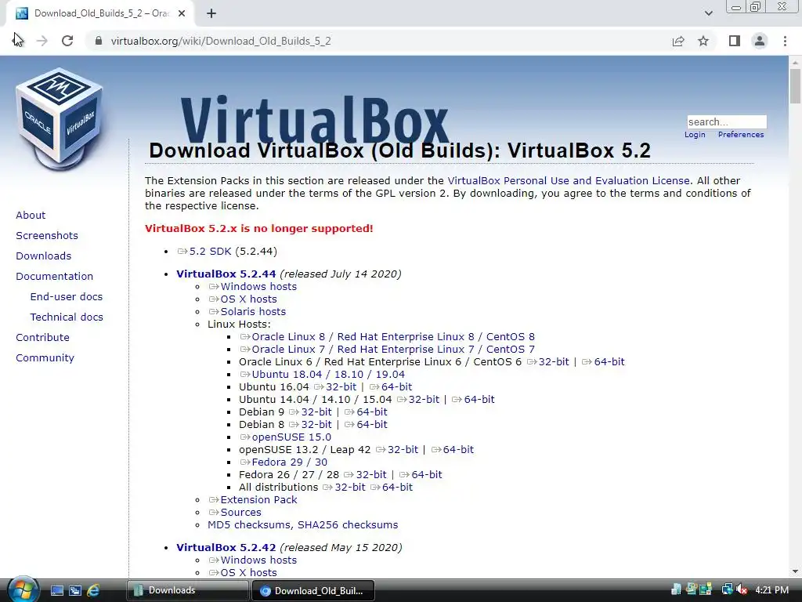Click the page scrollbar down arrow
This screenshot has height=602, width=802.
point(796,571)
